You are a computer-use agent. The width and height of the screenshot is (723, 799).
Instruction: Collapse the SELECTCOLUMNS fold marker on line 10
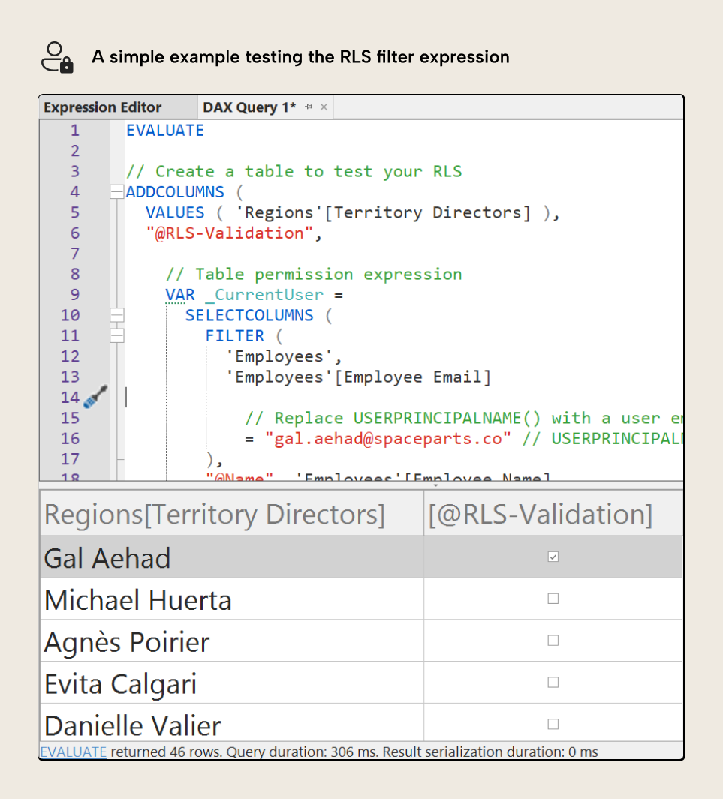(x=116, y=315)
